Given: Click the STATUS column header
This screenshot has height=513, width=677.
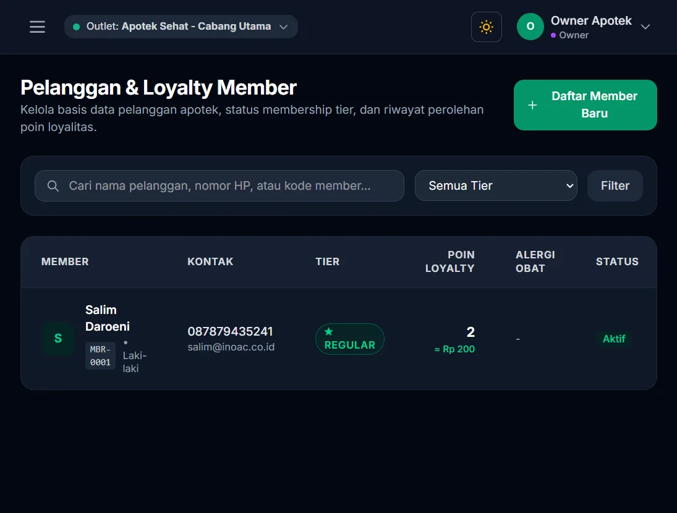Looking at the screenshot, I should [617, 261].
